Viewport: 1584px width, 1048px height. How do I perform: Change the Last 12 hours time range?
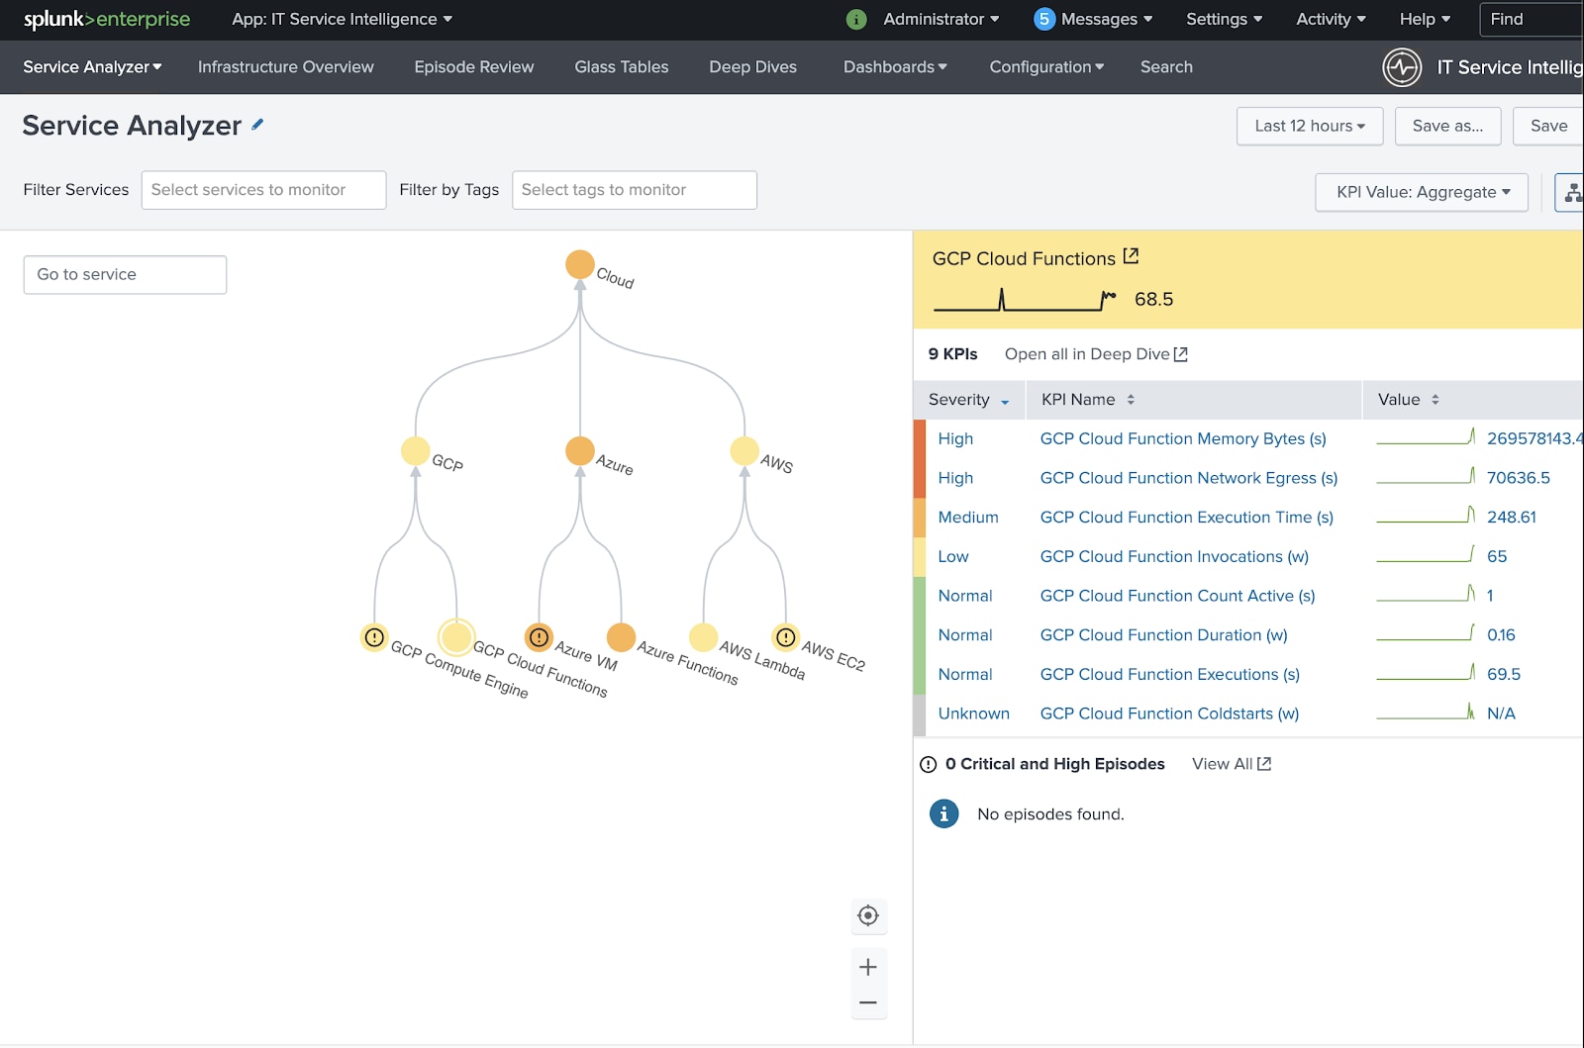click(1309, 126)
